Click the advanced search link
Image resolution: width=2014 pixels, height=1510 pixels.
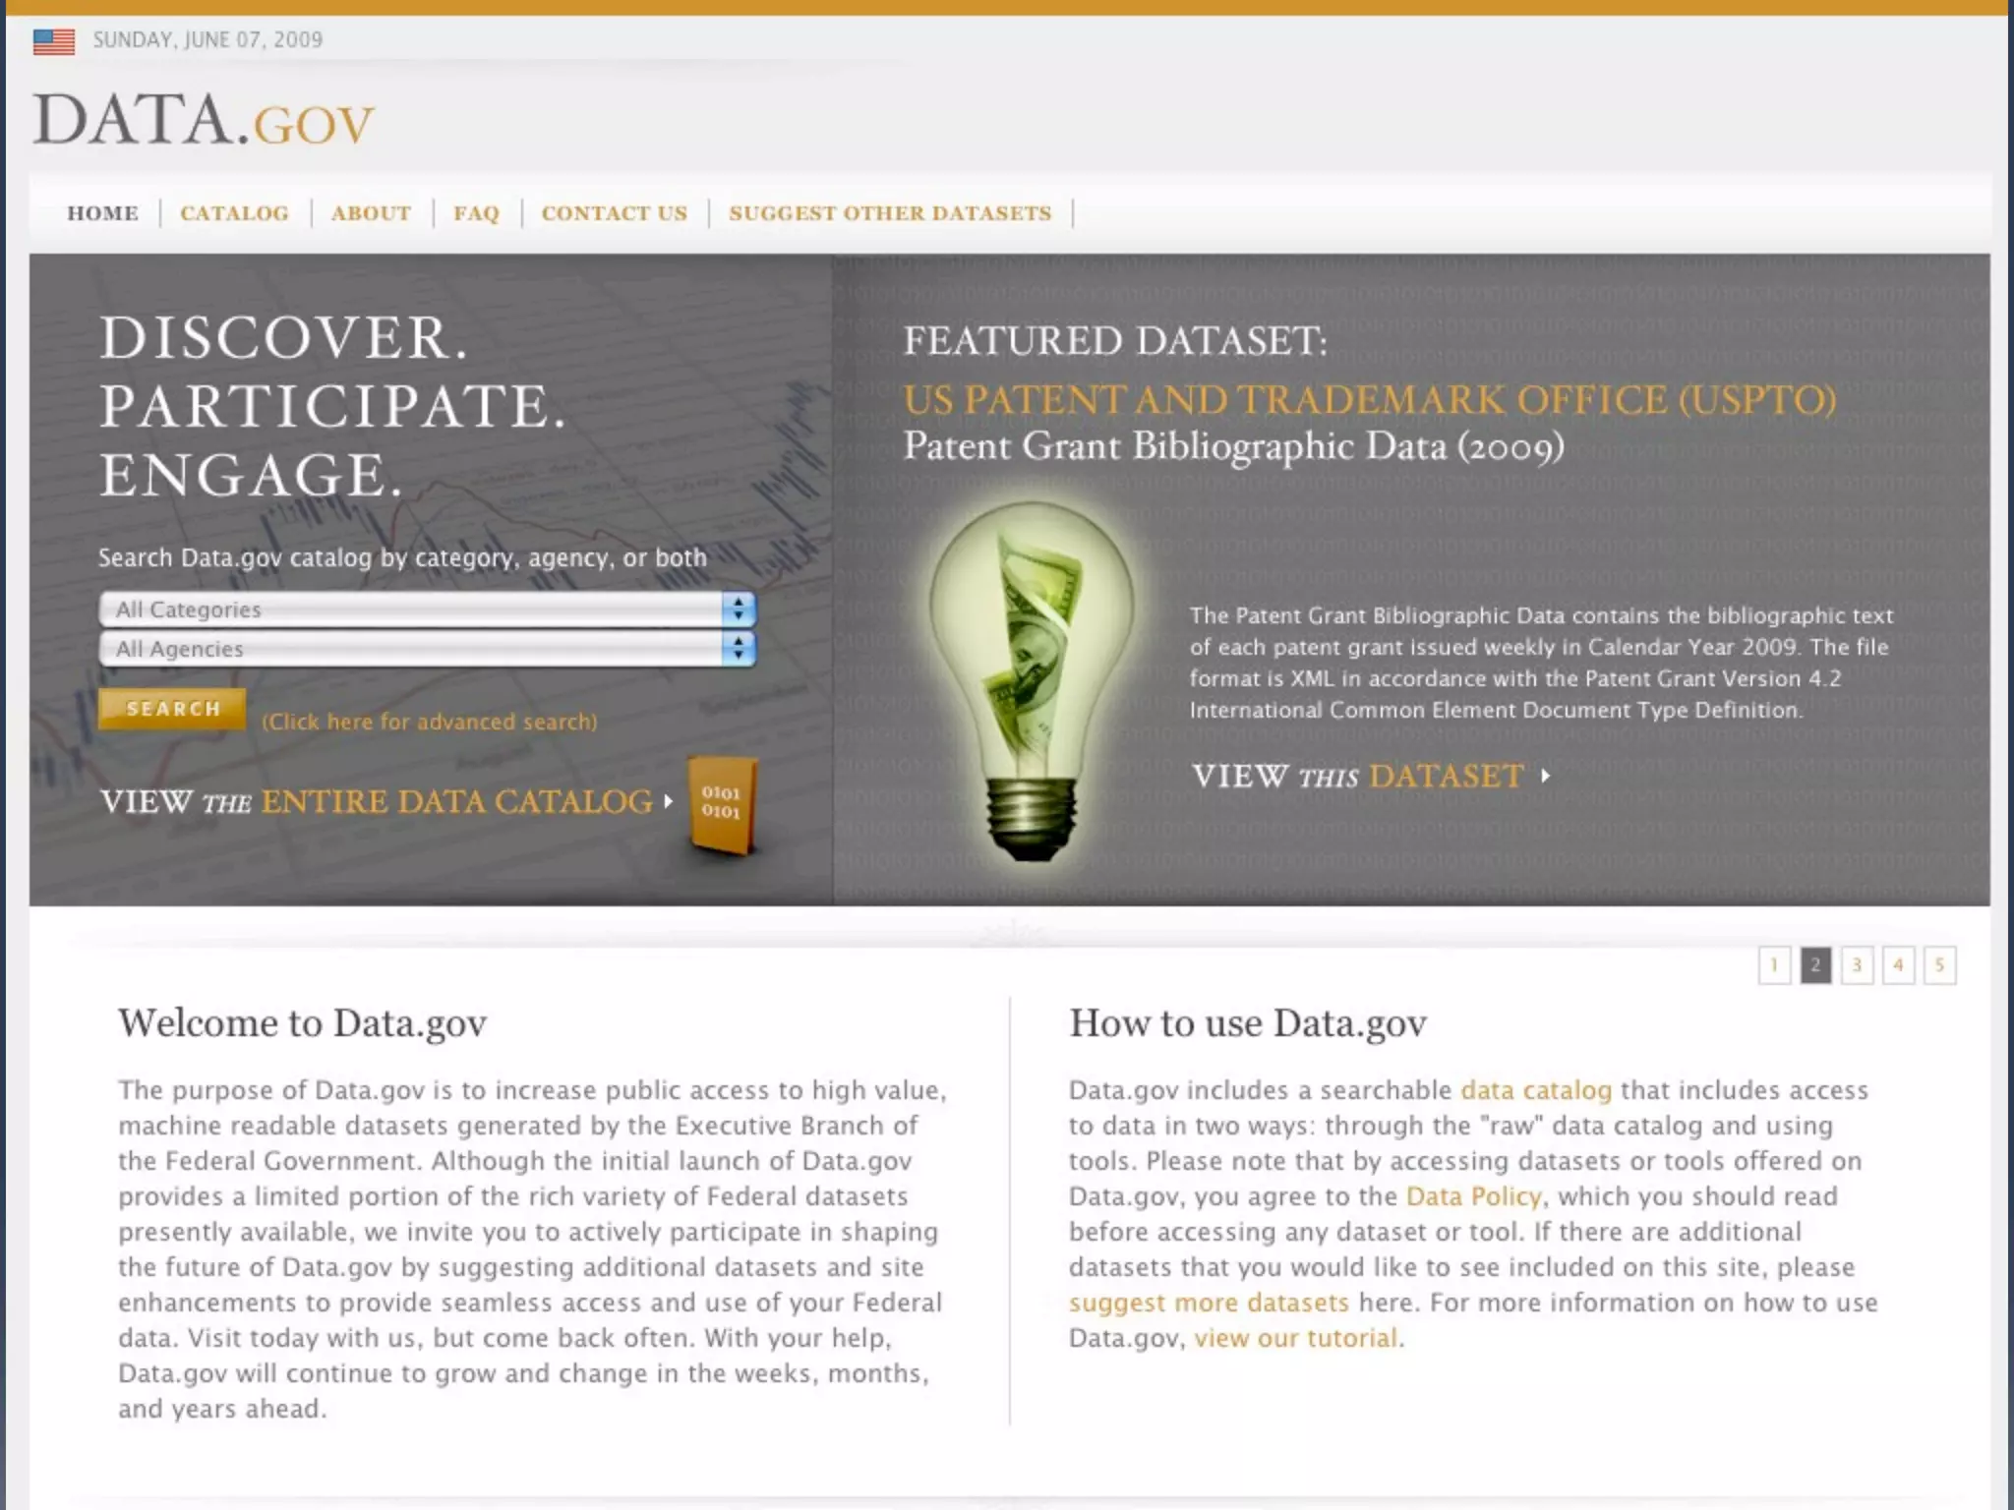click(x=429, y=722)
